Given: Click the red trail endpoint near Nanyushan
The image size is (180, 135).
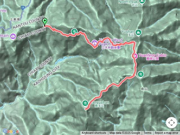Looking at the screenshot, I should click(85, 109).
